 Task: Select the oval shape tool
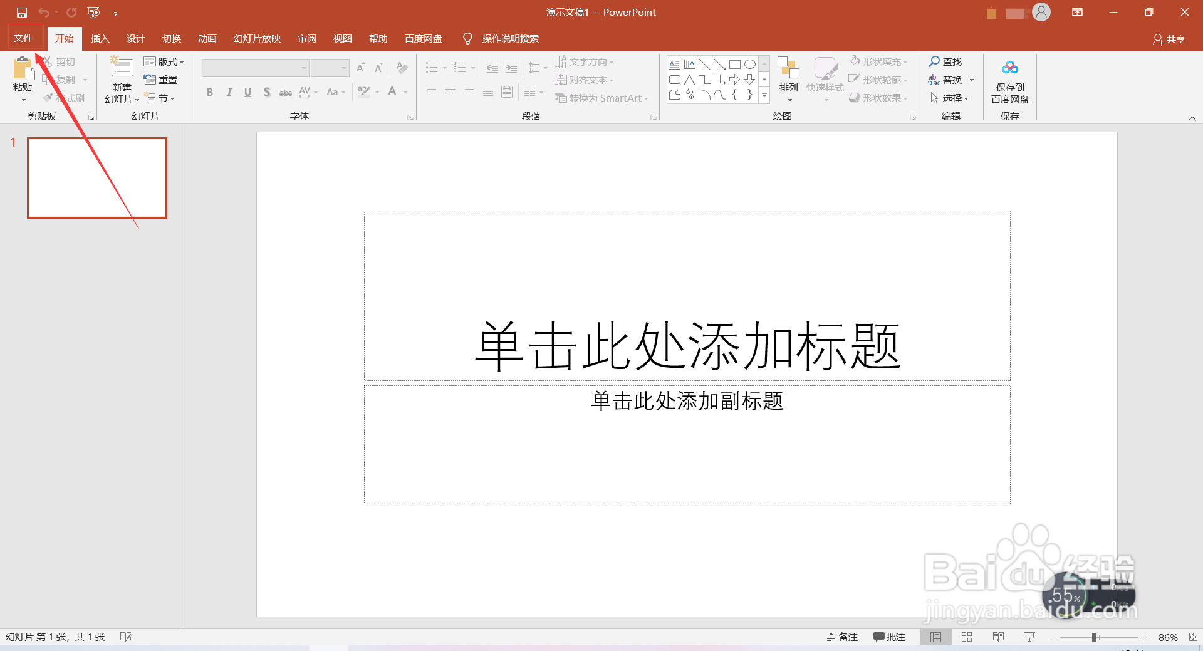point(751,64)
